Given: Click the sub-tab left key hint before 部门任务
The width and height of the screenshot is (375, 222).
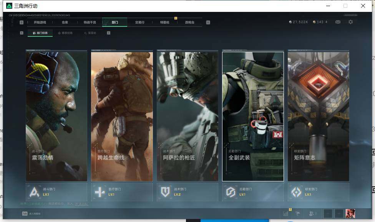Looking at the screenshot, I should (x=22, y=33).
